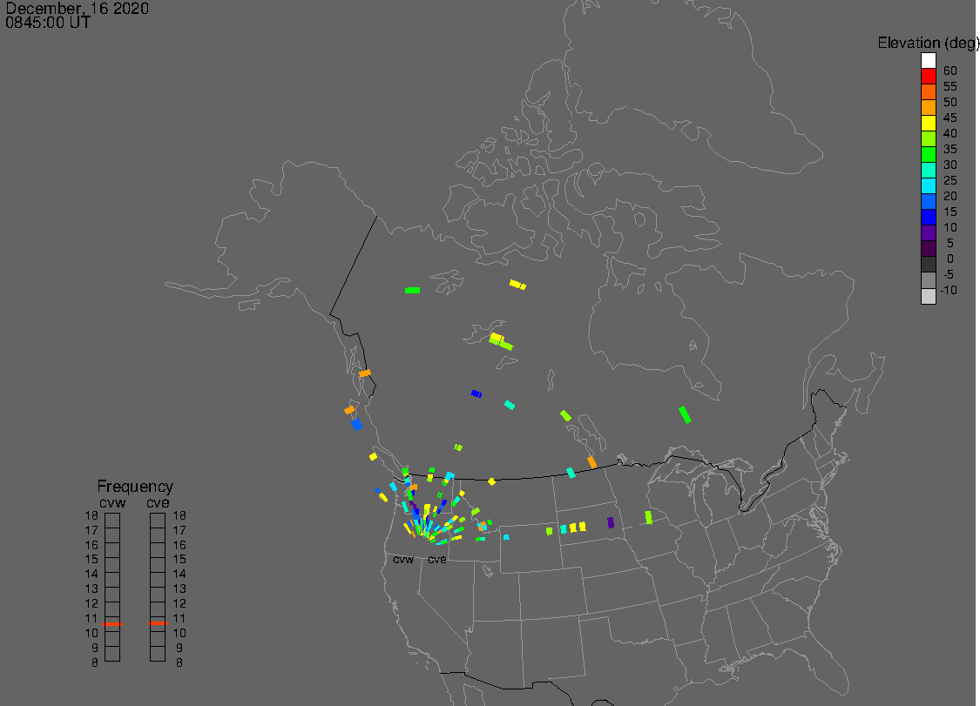The image size is (980, 706).
Task: Select the teal swatch between 25 and 30
Action: (x=928, y=170)
